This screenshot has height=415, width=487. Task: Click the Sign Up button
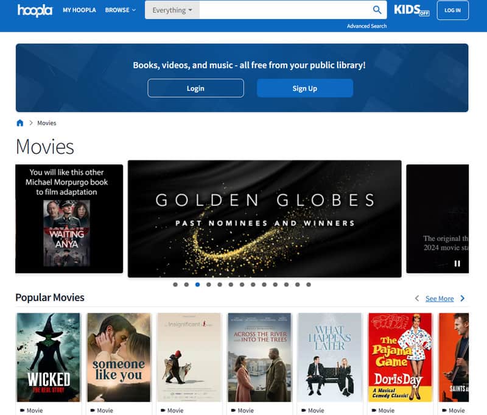click(304, 88)
